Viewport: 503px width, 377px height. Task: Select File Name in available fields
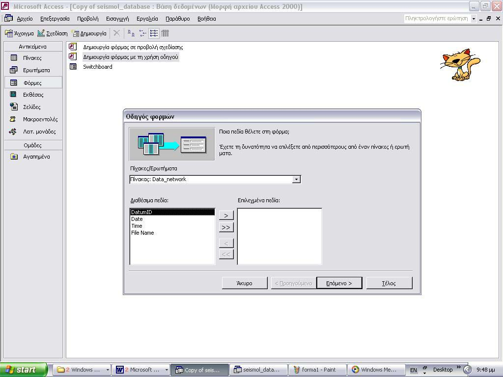[172, 233]
